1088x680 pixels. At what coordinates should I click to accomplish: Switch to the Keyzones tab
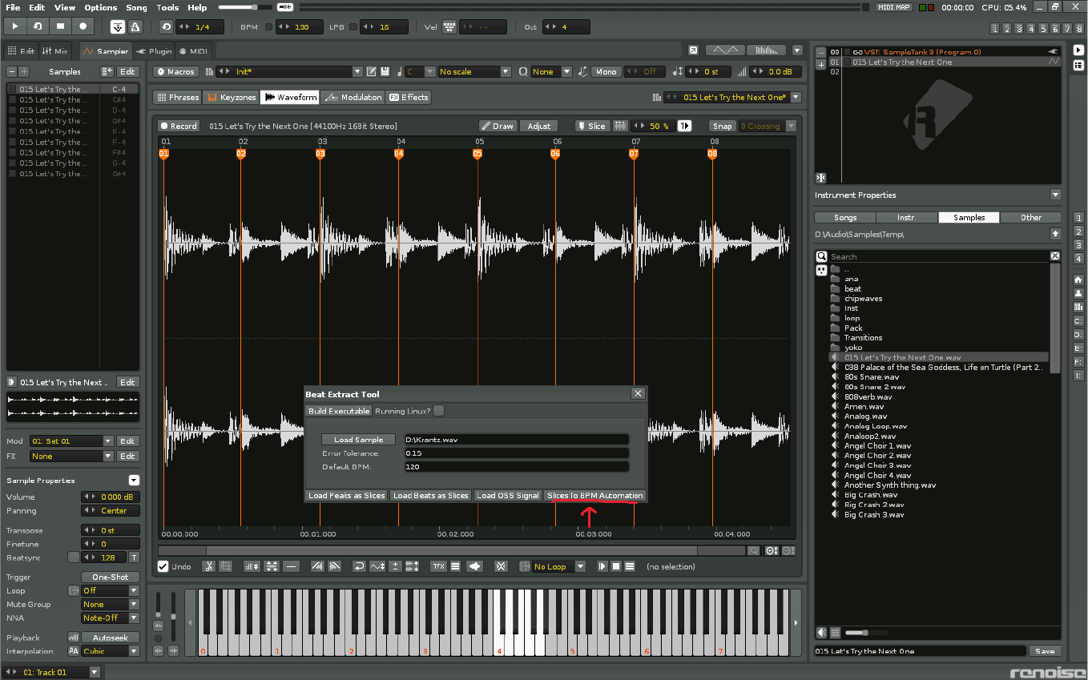[x=231, y=97]
